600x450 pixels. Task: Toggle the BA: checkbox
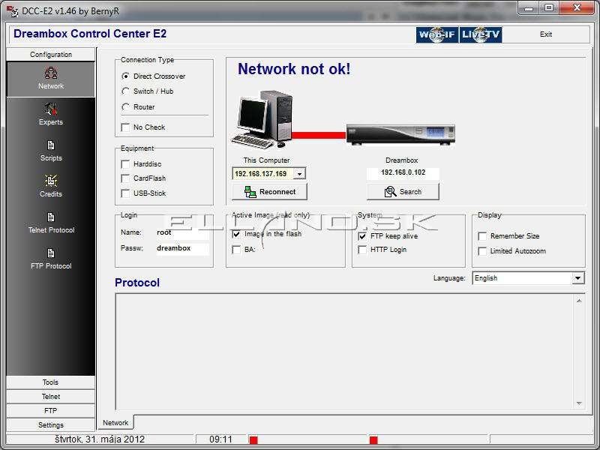pos(236,250)
